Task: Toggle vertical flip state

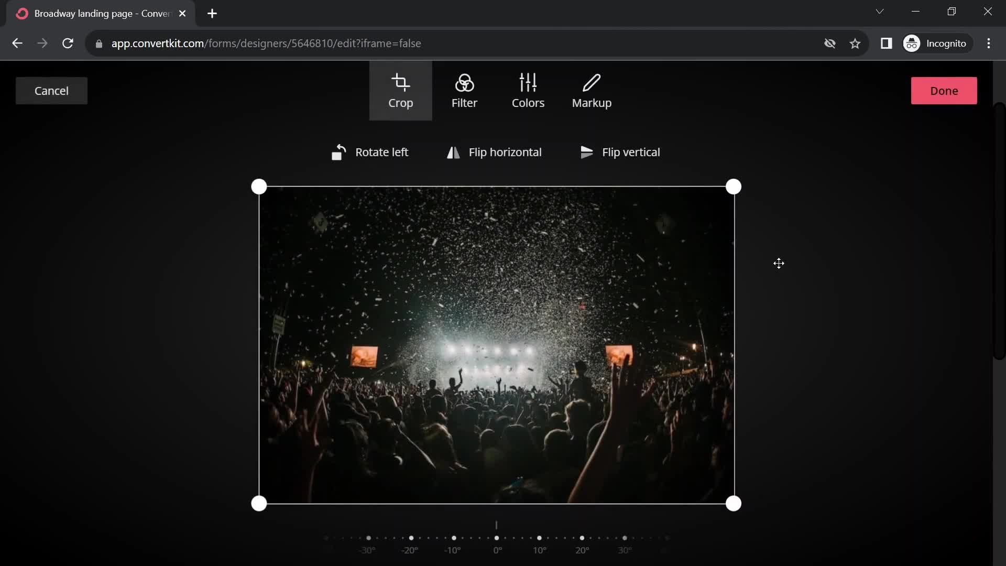Action: tap(620, 152)
